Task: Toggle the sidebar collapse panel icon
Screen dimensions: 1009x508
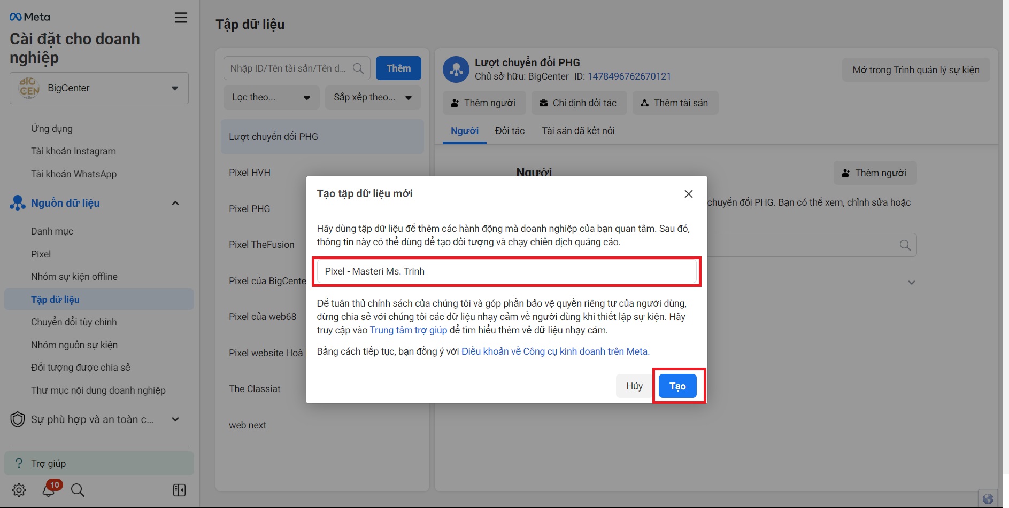Action: click(180, 490)
